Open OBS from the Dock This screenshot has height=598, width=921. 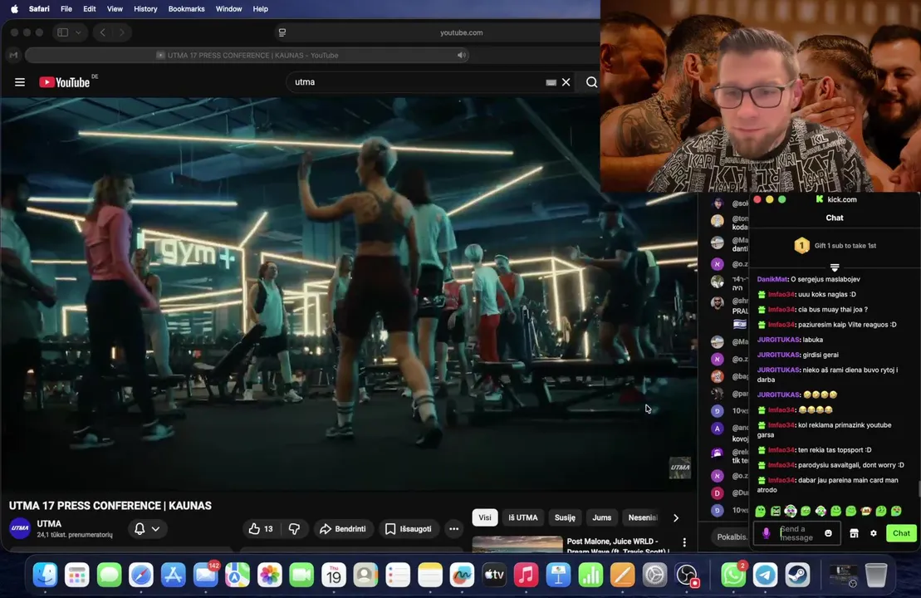686,575
